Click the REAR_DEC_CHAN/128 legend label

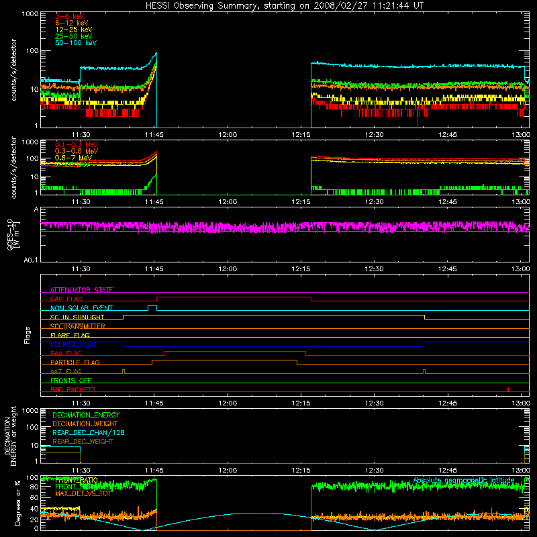[89, 432]
